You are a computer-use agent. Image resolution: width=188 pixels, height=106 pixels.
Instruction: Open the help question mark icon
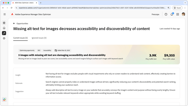pyautogui.click(x=166, y=14)
